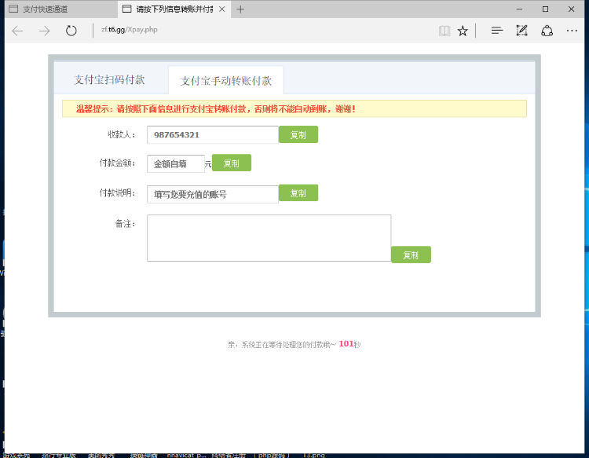Click the 备注 label
This screenshot has width=589, height=458.
125,224
